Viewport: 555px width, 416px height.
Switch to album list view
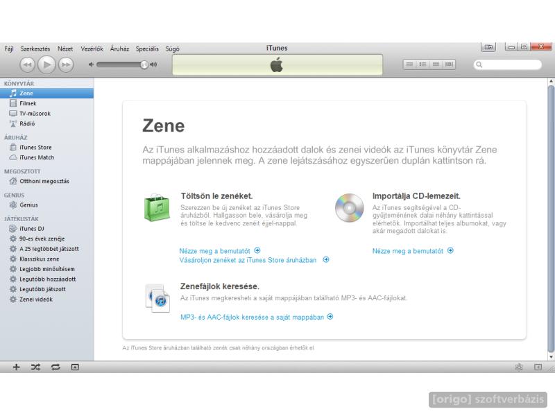(422, 64)
